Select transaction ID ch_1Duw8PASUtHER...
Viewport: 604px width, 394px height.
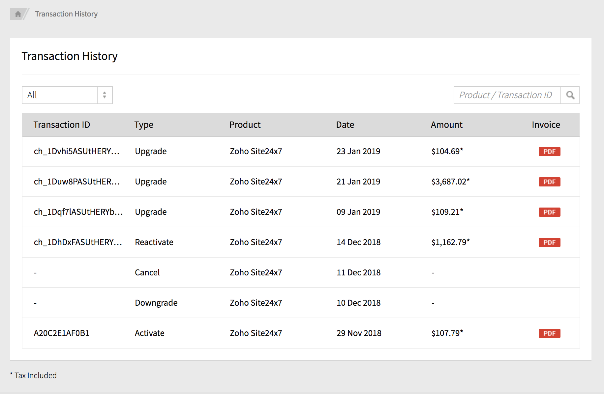point(76,182)
